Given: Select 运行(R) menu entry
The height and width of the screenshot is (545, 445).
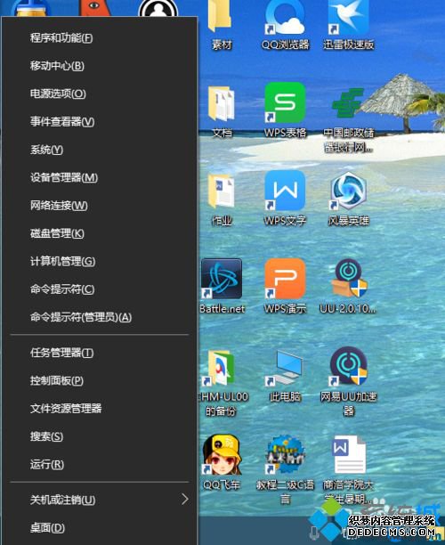Looking at the screenshot, I should (x=100, y=464).
